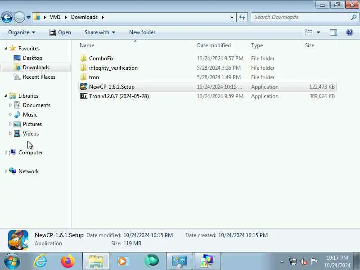The width and height of the screenshot is (360, 270).
Task: Open the recent pages dropdown arrow
Action: [x=28, y=17]
